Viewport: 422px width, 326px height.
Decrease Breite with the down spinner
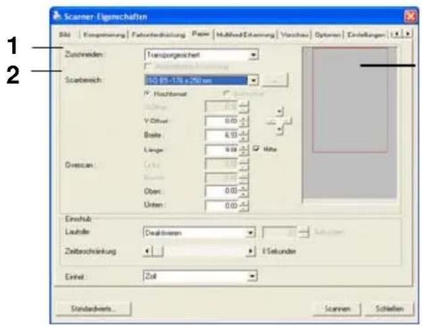[x=243, y=138]
